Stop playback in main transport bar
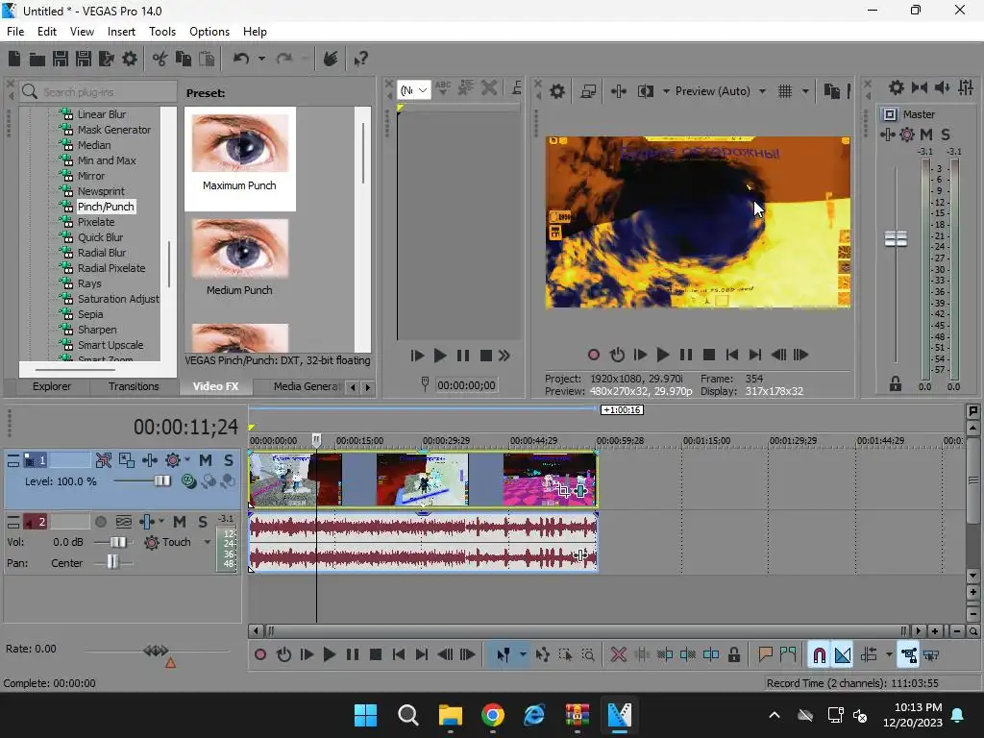984x738 pixels. pos(376,655)
